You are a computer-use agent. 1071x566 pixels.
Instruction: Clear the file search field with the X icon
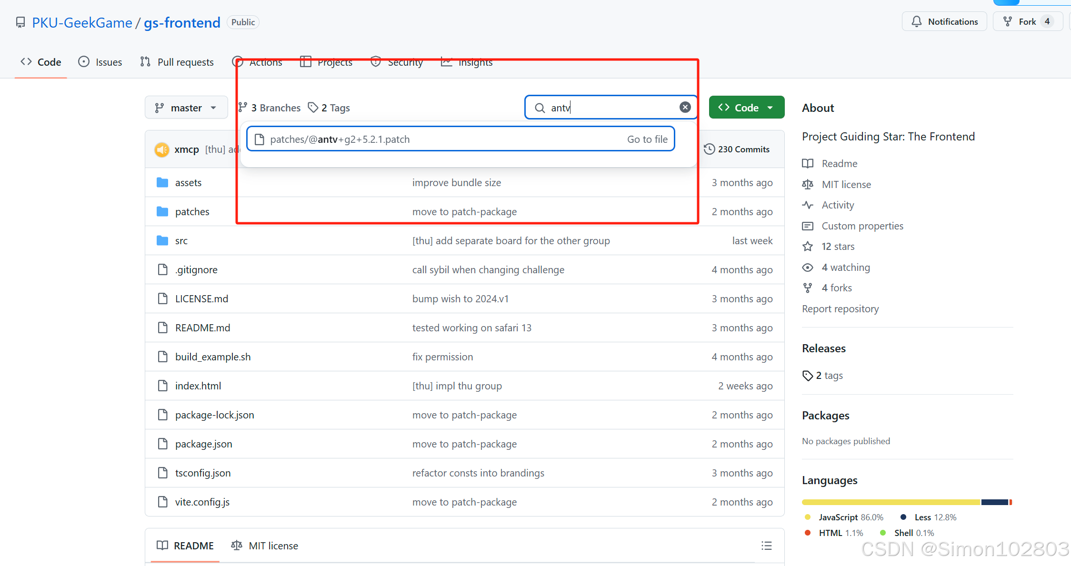coord(685,107)
